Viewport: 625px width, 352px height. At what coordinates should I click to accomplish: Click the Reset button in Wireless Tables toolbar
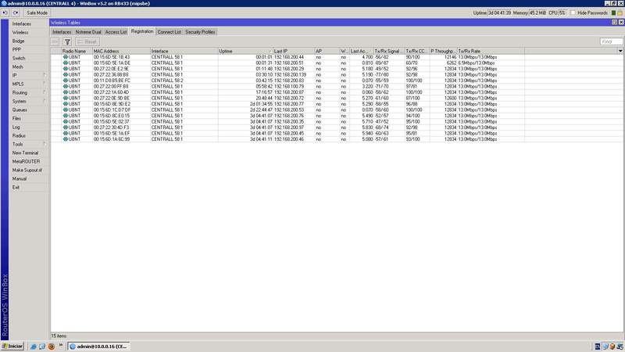[x=87, y=41]
